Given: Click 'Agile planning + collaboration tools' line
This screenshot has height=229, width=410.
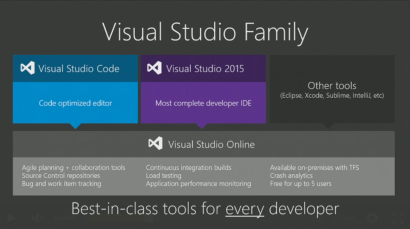Looking at the screenshot, I should click(73, 168).
